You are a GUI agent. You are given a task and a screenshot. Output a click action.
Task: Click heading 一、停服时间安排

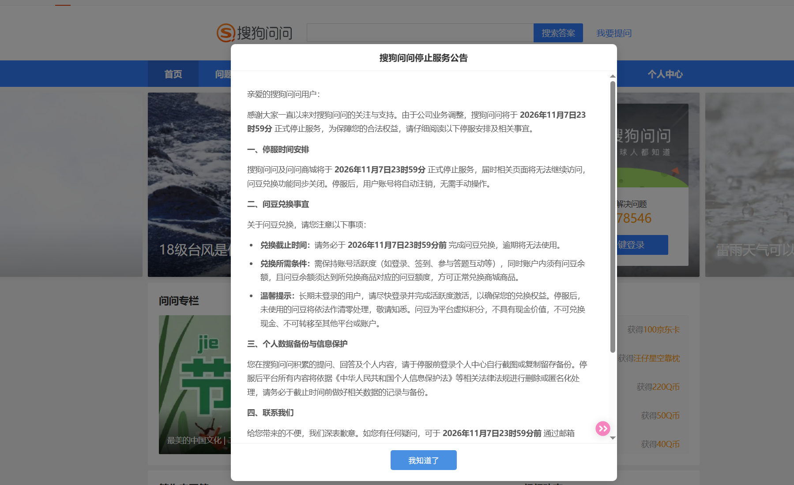(x=278, y=149)
